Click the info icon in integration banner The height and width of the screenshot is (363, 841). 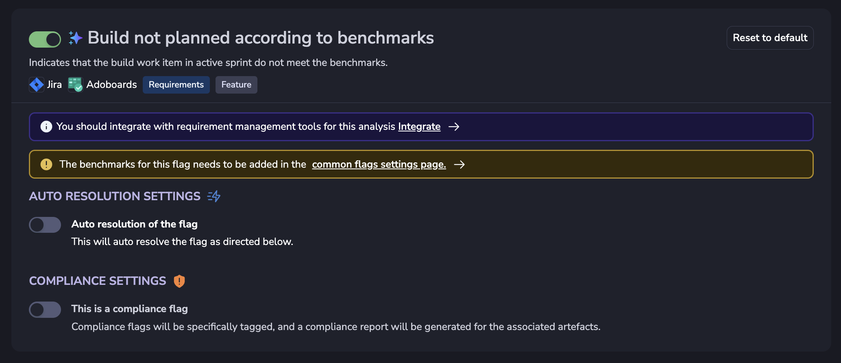[46, 127]
